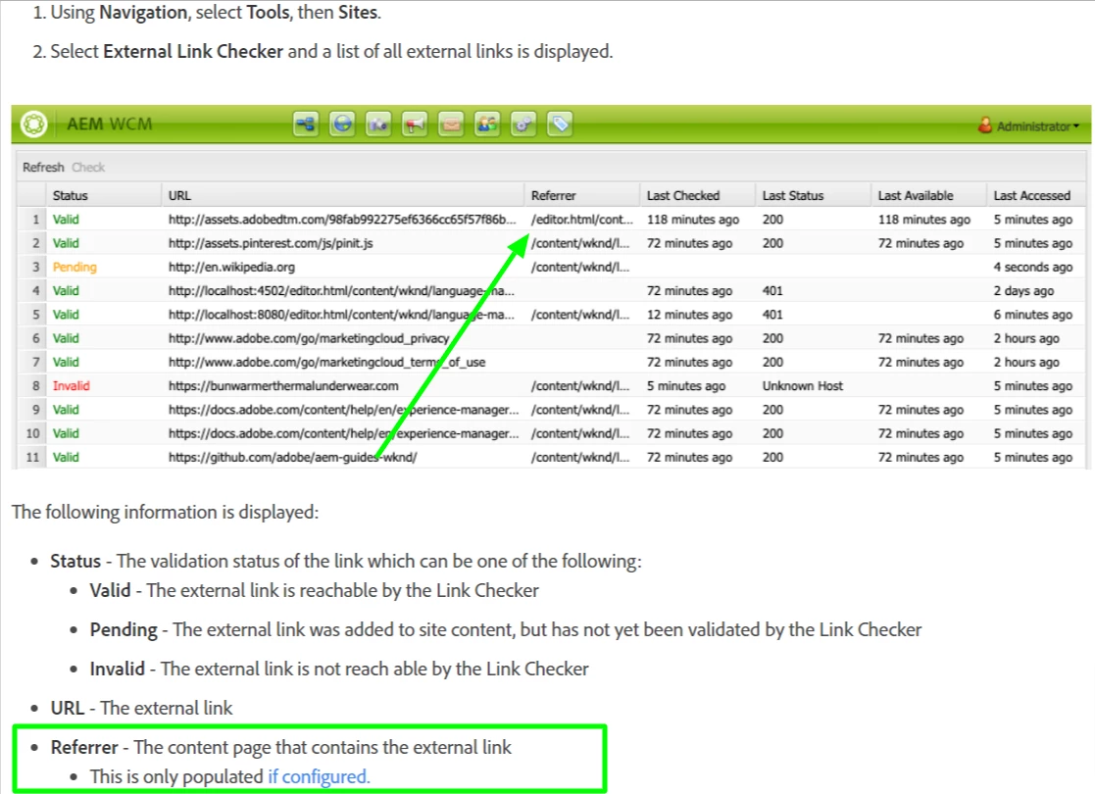1095x794 pixels.
Task: Select the assets.adobedtm.com URL cell
Action: pyautogui.click(x=342, y=220)
